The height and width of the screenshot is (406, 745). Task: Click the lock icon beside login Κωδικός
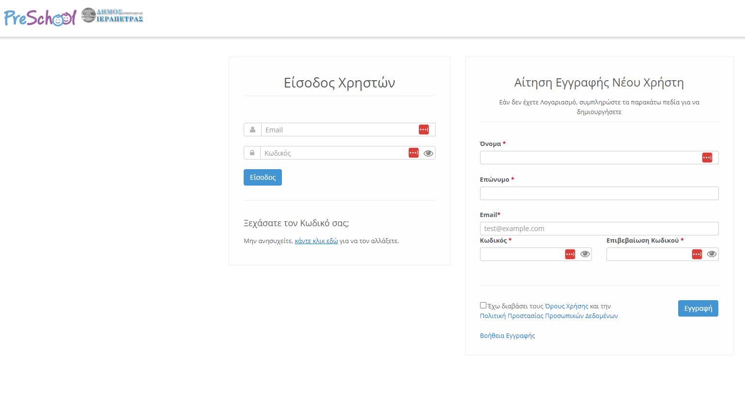pyautogui.click(x=252, y=153)
